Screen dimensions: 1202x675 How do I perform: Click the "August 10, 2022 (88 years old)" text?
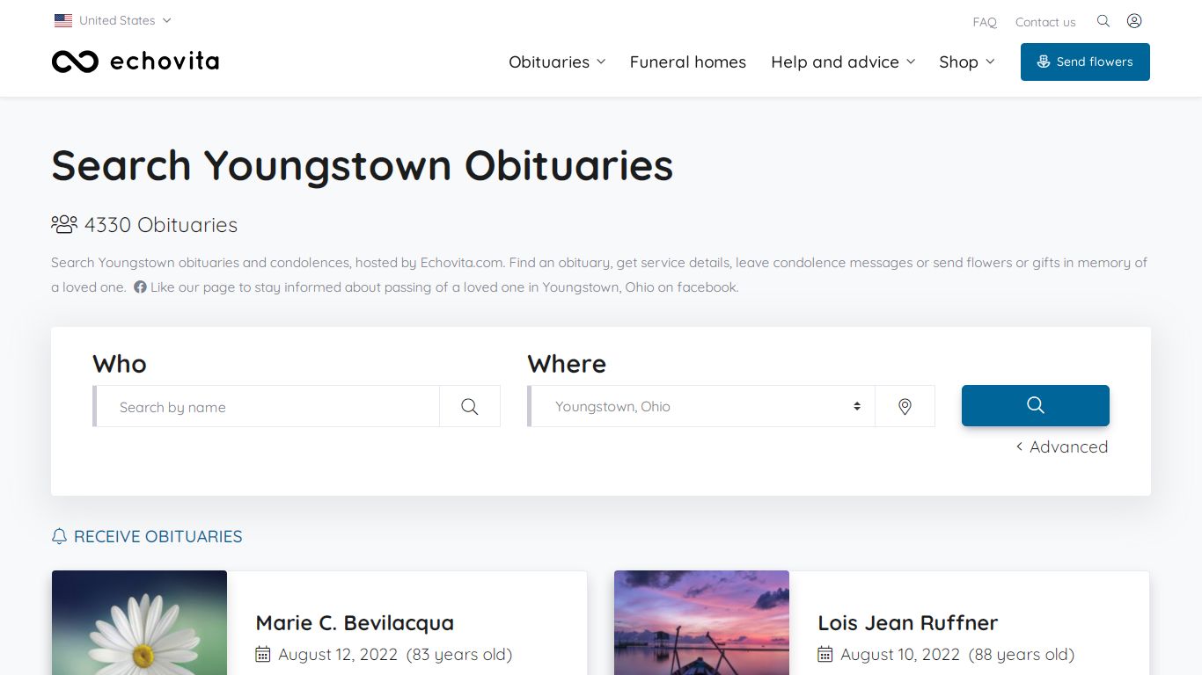coord(957,654)
